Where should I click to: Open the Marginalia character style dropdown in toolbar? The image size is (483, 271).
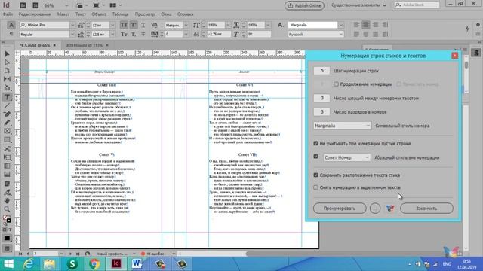click(341, 25)
